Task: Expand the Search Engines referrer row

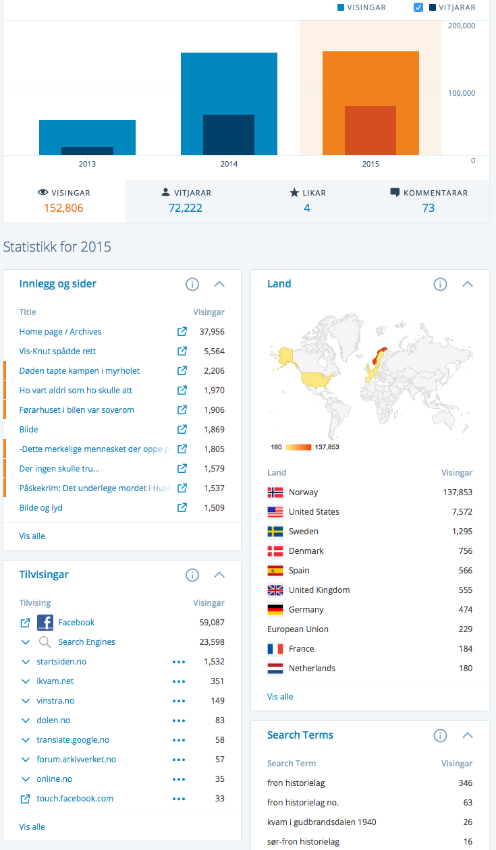Action: point(26,642)
